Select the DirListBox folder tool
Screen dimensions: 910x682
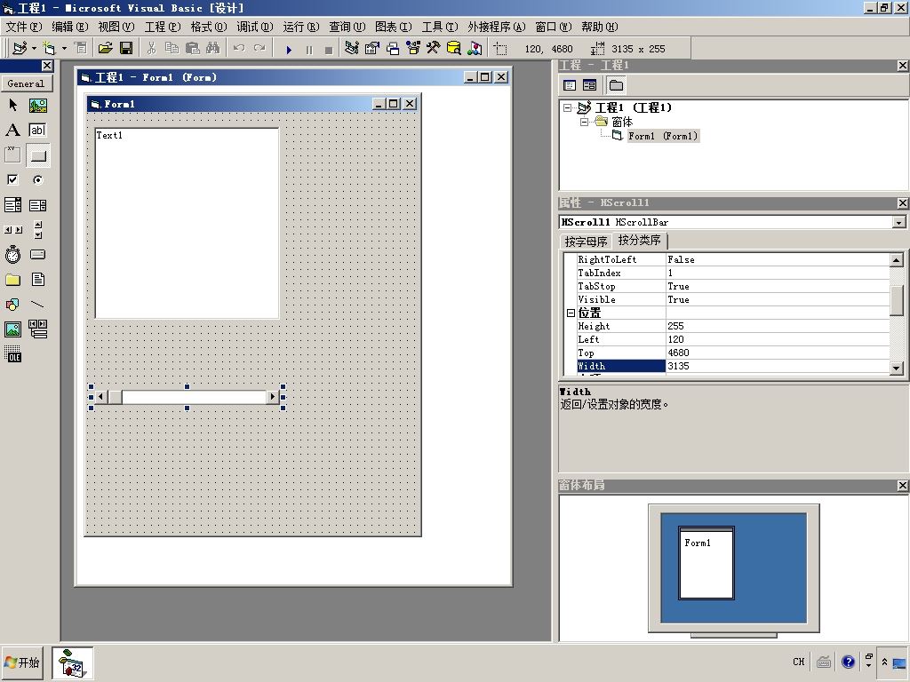(x=12, y=280)
